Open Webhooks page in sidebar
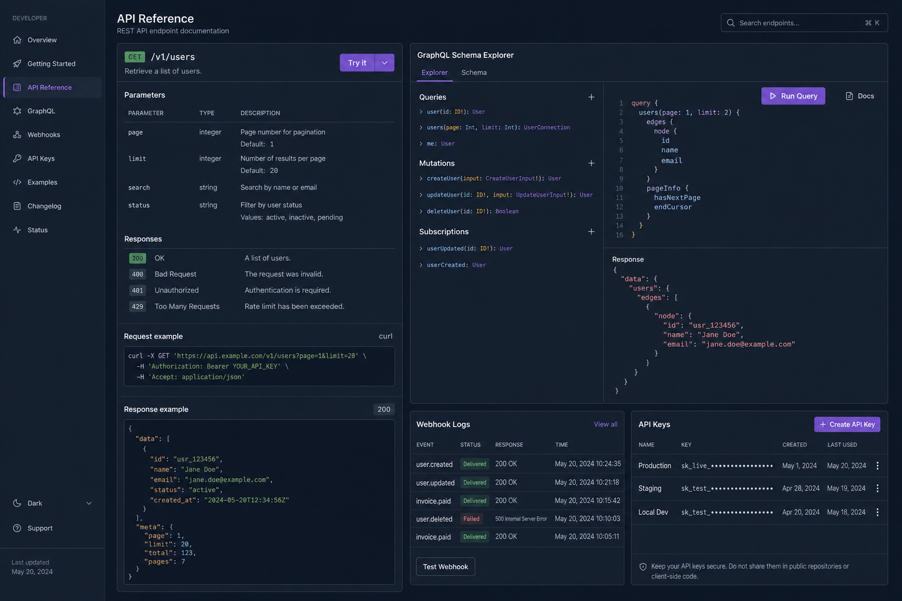902x601 pixels. (52, 134)
